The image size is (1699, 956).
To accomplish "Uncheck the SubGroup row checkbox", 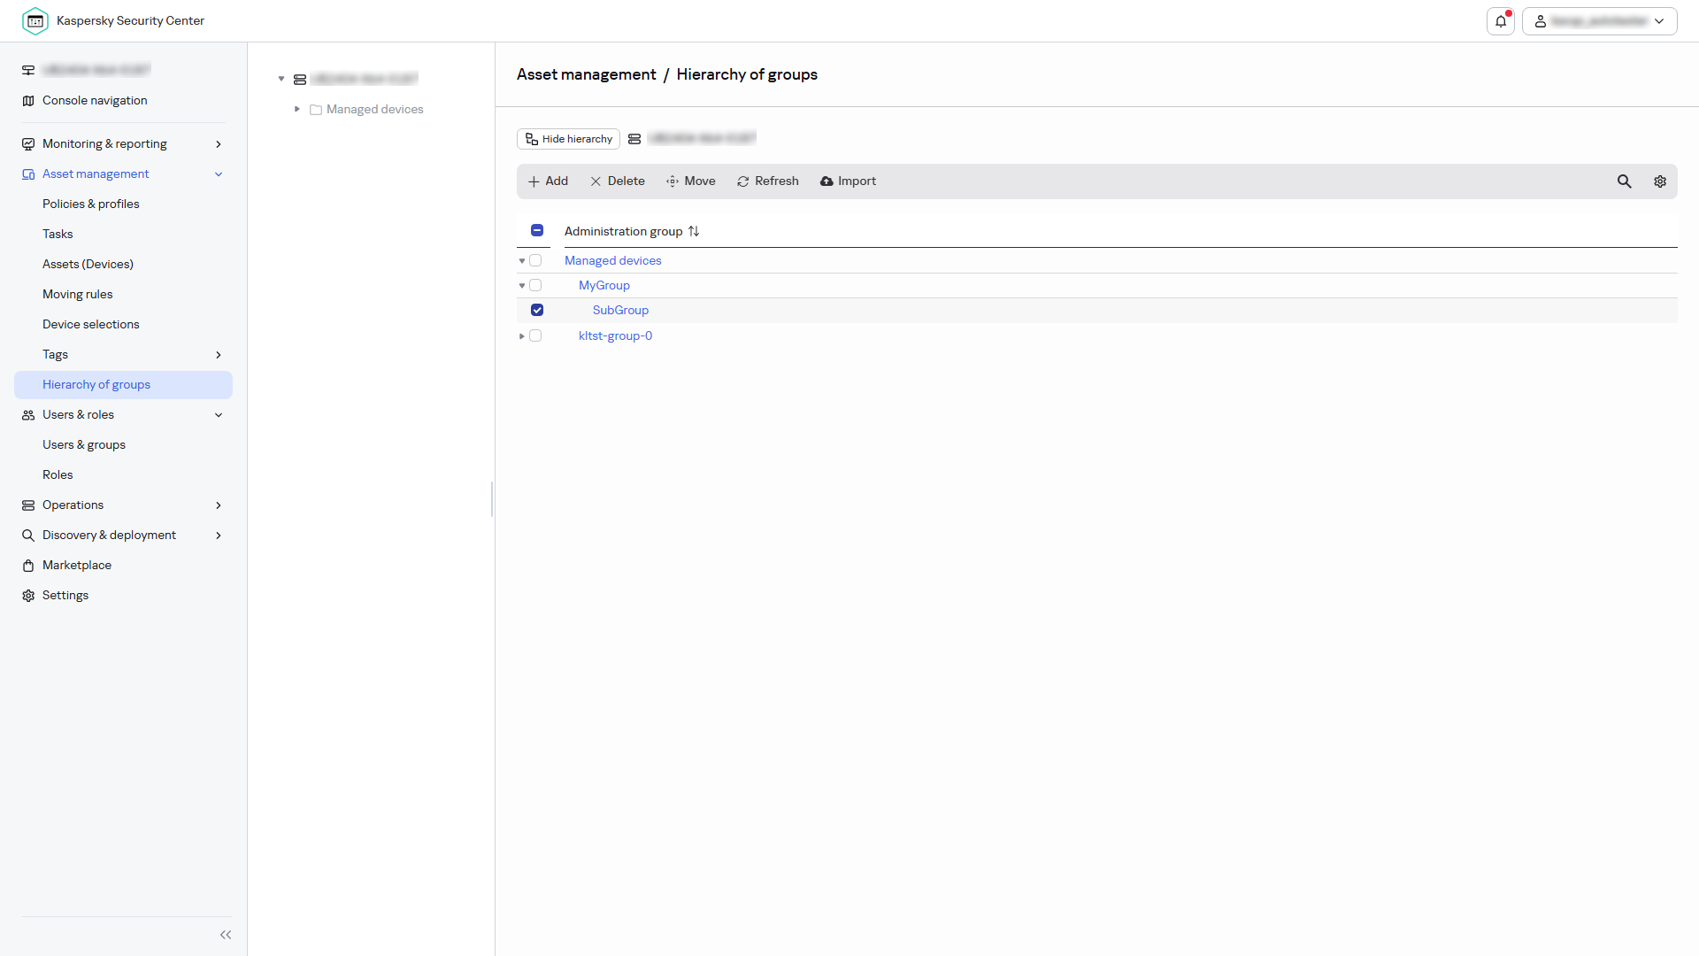I will click(x=537, y=310).
